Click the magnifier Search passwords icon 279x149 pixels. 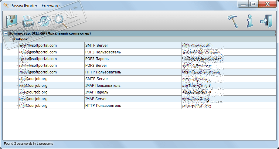[x=61, y=22]
